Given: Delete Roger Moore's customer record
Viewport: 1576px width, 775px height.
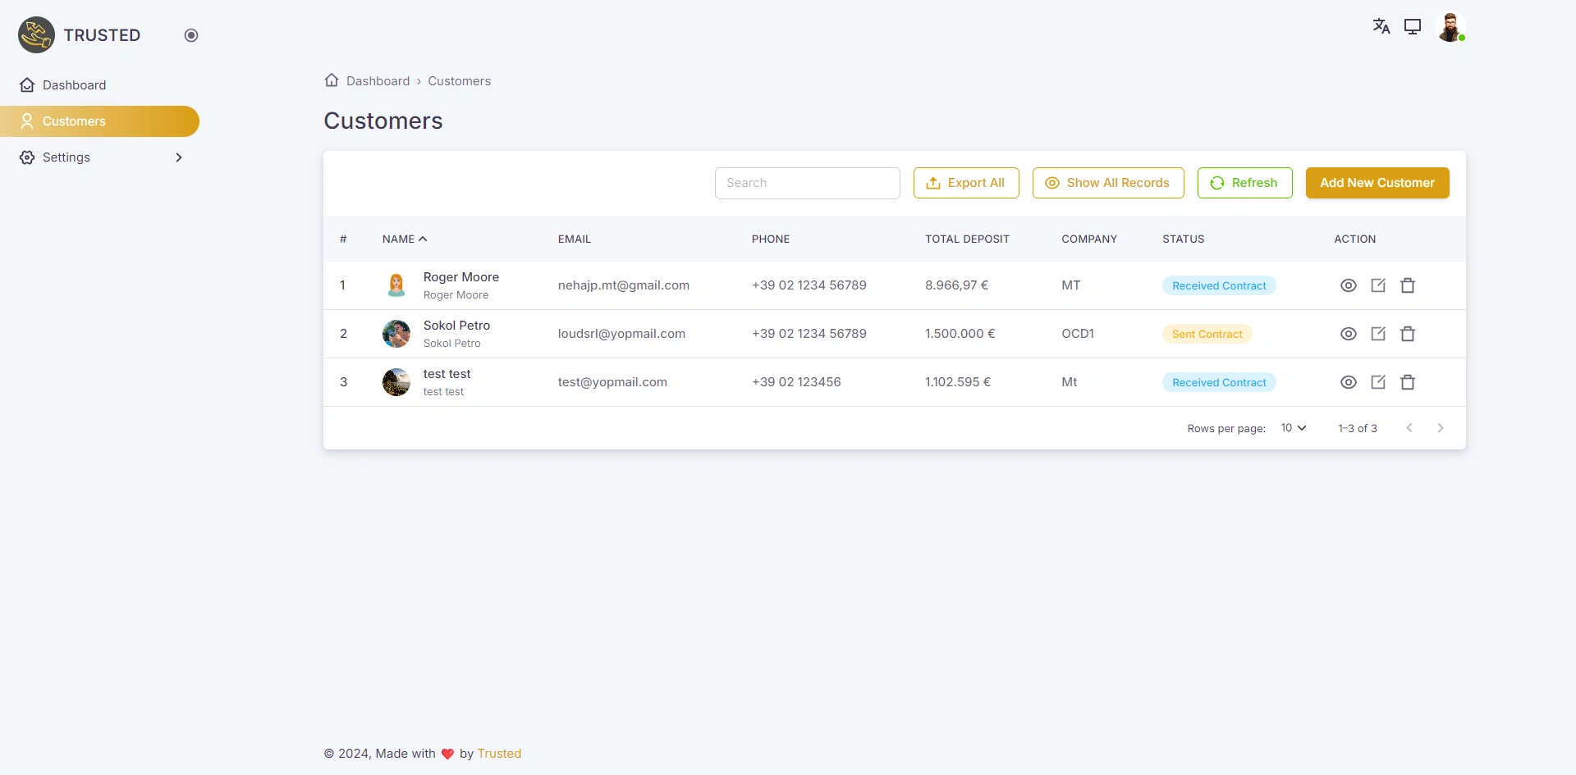Looking at the screenshot, I should tap(1408, 285).
